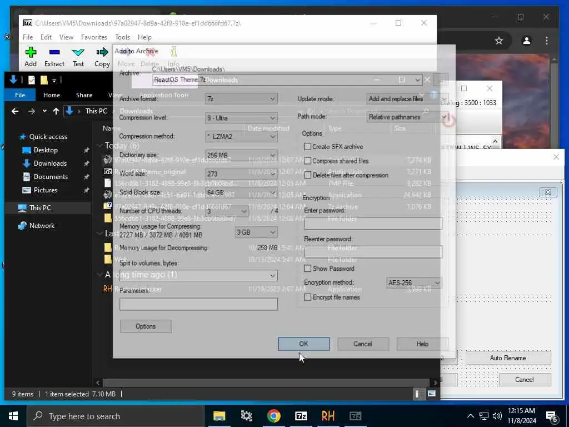This screenshot has width=569, height=427.
Task: Open the Archive format dropdown
Action: click(x=241, y=99)
